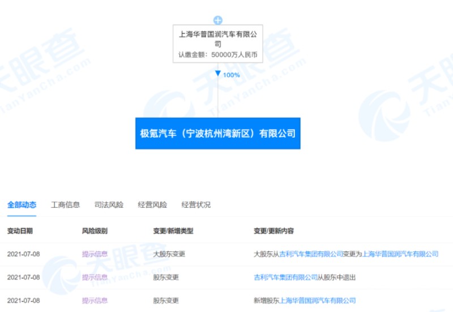Click 股东变更 cell in 从股东中退出 row
This screenshot has height=312, width=453.
click(x=166, y=277)
